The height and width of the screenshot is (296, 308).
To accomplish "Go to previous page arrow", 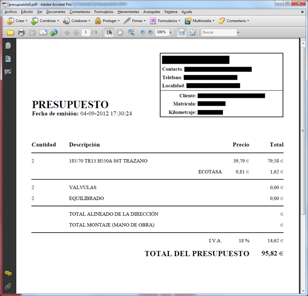I will (x=67, y=32).
